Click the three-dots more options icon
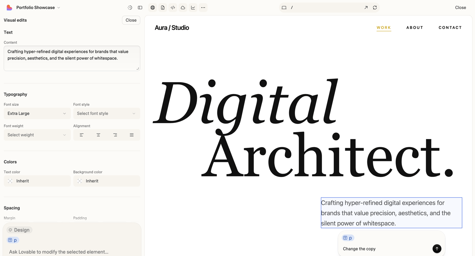The width and height of the screenshot is (475, 256). pyautogui.click(x=203, y=8)
